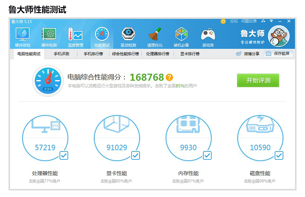Click the Weibo icon beside 微博分享
The width and height of the screenshot is (305, 197).
point(239,54)
